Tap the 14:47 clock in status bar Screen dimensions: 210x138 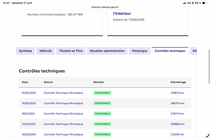point(6,3)
